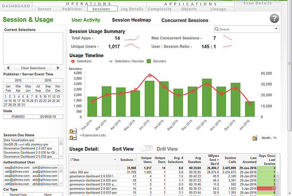Click the magnifier icon in Search box
The image size is (292, 196).
[217, 29]
